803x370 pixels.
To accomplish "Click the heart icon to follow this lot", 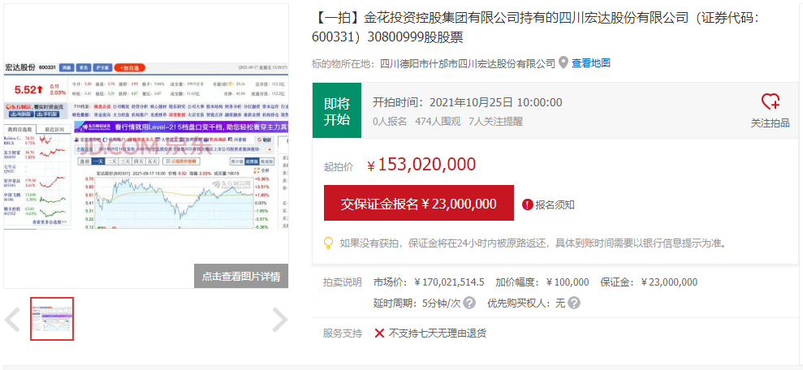I will pyautogui.click(x=770, y=101).
